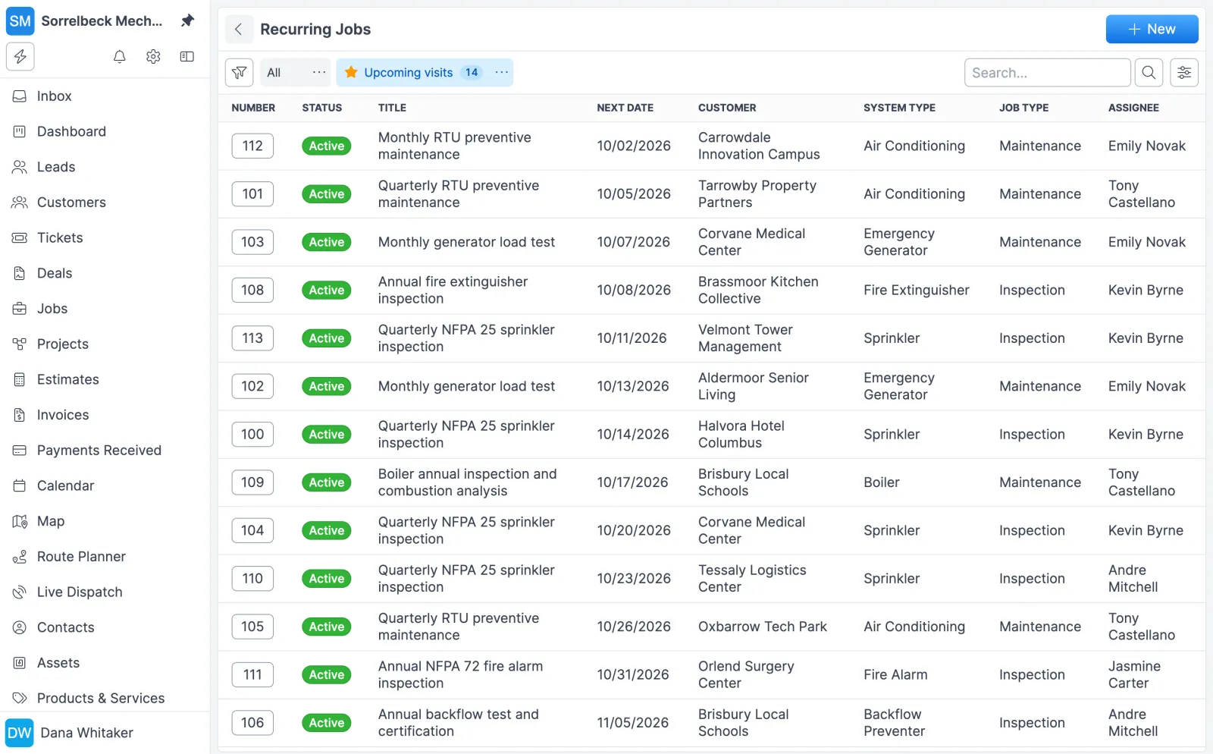Screen dimensions: 1213x754
Task: Click the Oxbarrow Tech Park customer cell
Action: (763, 627)
